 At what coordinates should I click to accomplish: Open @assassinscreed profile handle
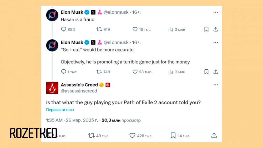click(79, 91)
